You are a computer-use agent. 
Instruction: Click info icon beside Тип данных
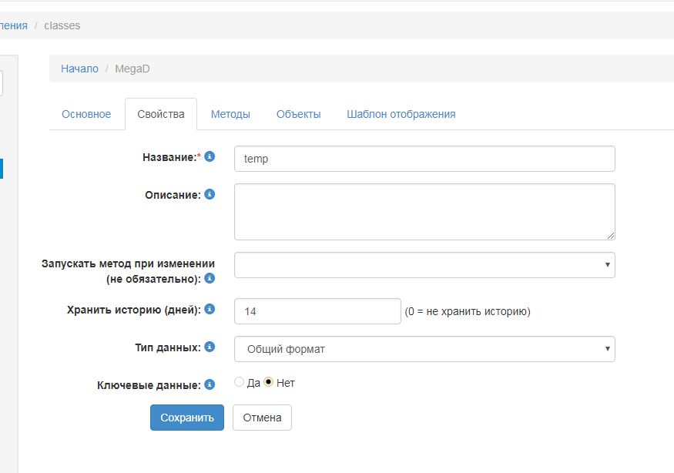point(210,347)
